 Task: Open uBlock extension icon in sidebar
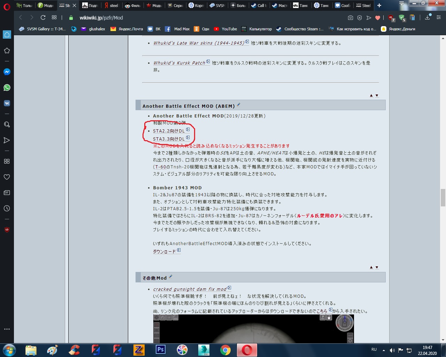7,230
